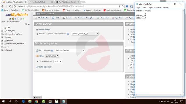This screenshot has height=104, width=186.
Task: Switch to Chrome in the taskbar
Action: click(x=37, y=101)
